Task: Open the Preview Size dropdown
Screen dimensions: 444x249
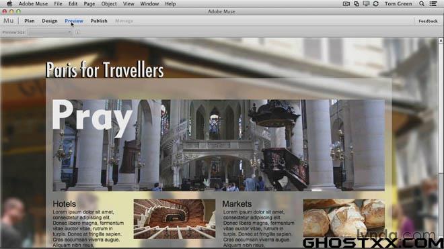Action: [50, 32]
